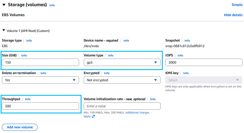Click EBS storage type value
244x133 pixels.
click(5, 46)
